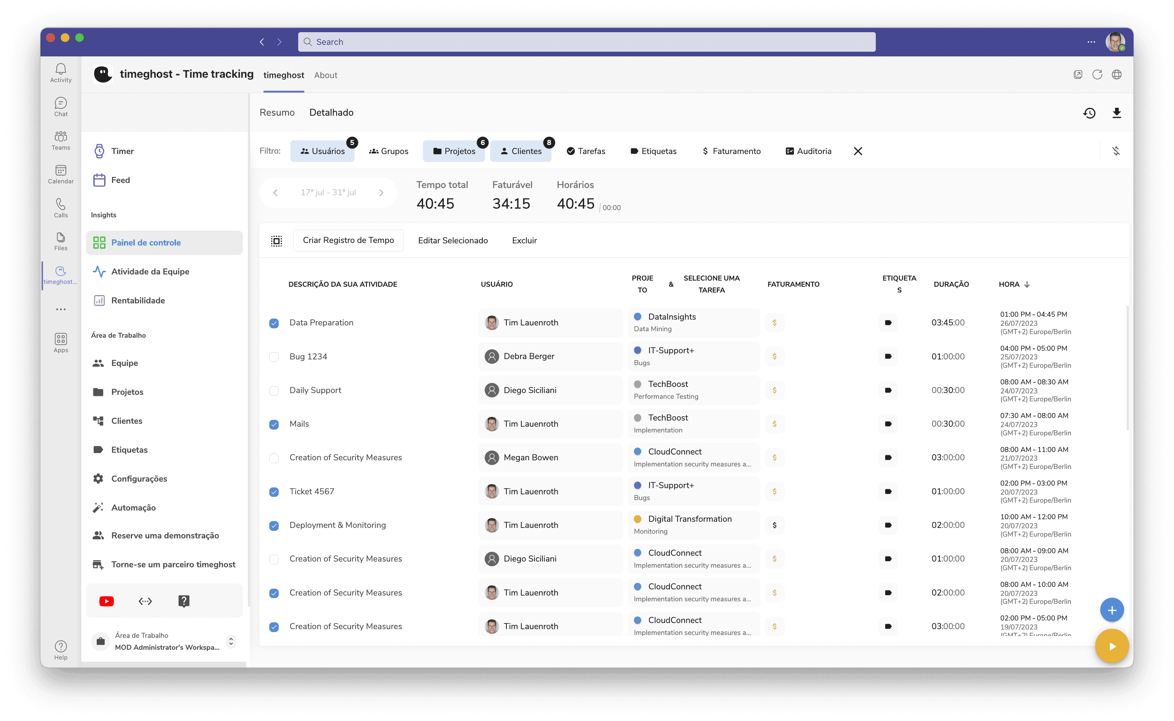Uncheck the Data Preparation row checkbox
Screen dimensions: 1174x721
pyautogui.click(x=274, y=323)
